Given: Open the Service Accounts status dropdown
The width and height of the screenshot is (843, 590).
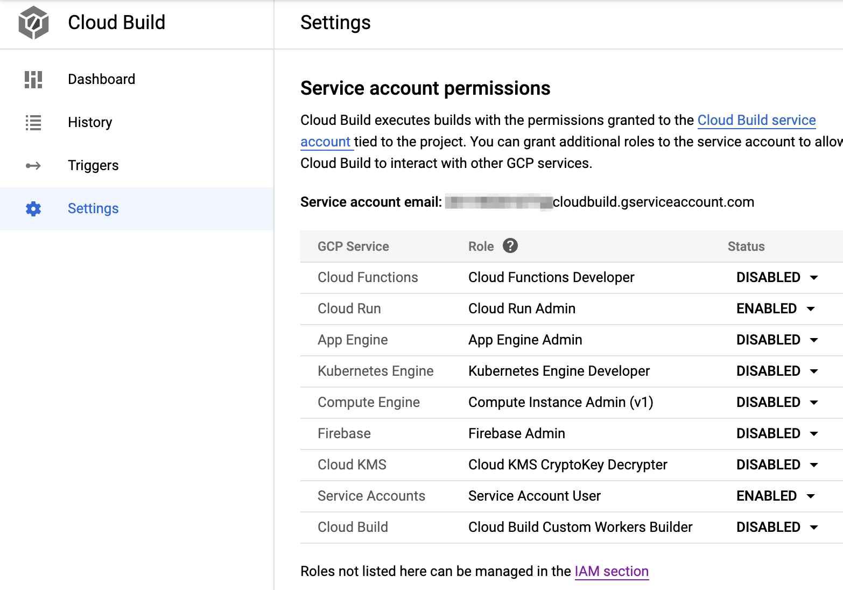Looking at the screenshot, I should (775, 496).
